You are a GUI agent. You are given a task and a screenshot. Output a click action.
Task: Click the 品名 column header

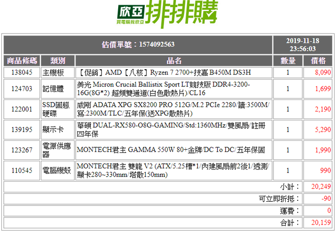(x=174, y=60)
